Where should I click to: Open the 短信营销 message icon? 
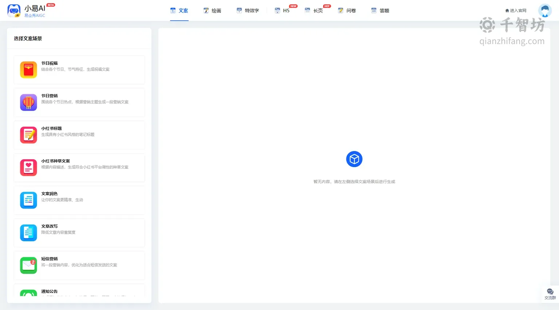click(x=28, y=265)
